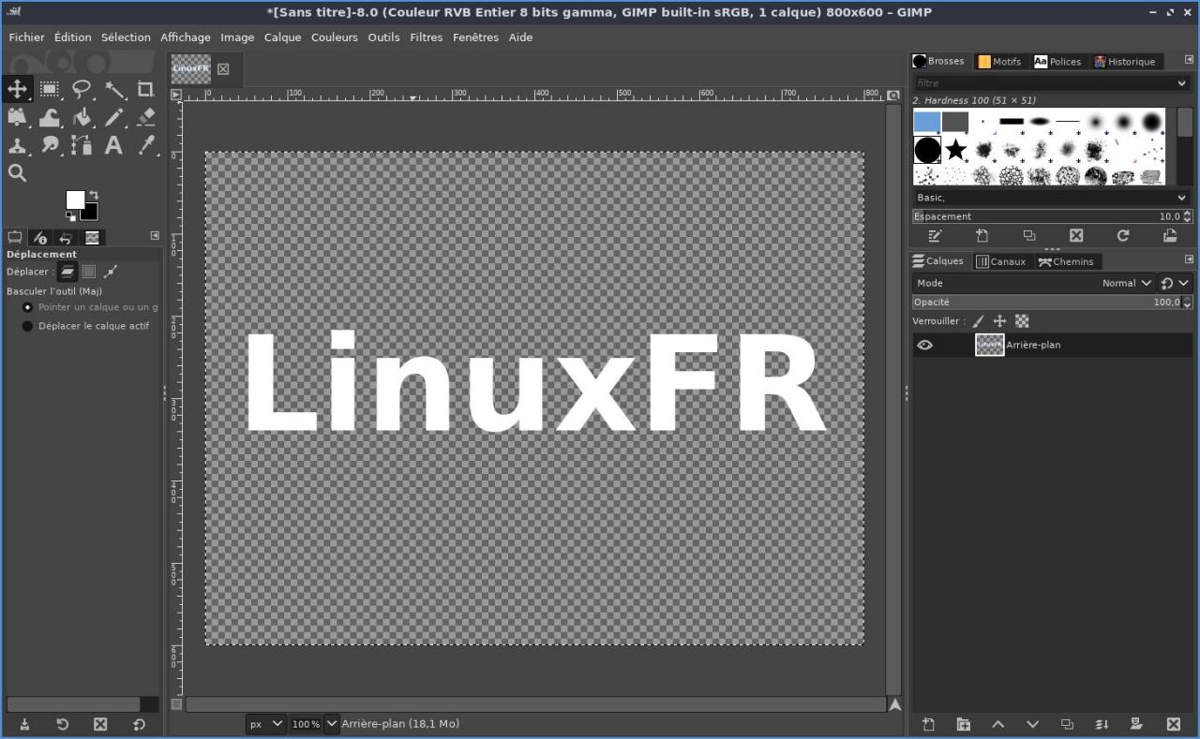Delete tool preset in tool options
This screenshot has height=739, width=1200.
tap(100, 724)
